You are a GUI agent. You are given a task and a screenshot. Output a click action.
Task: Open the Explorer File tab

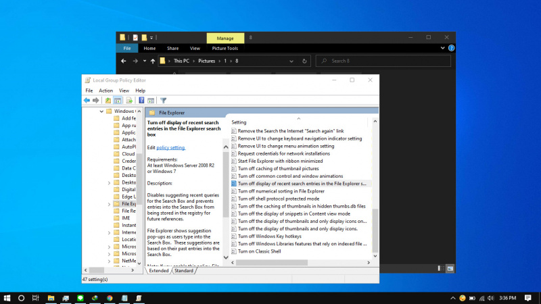(x=127, y=48)
